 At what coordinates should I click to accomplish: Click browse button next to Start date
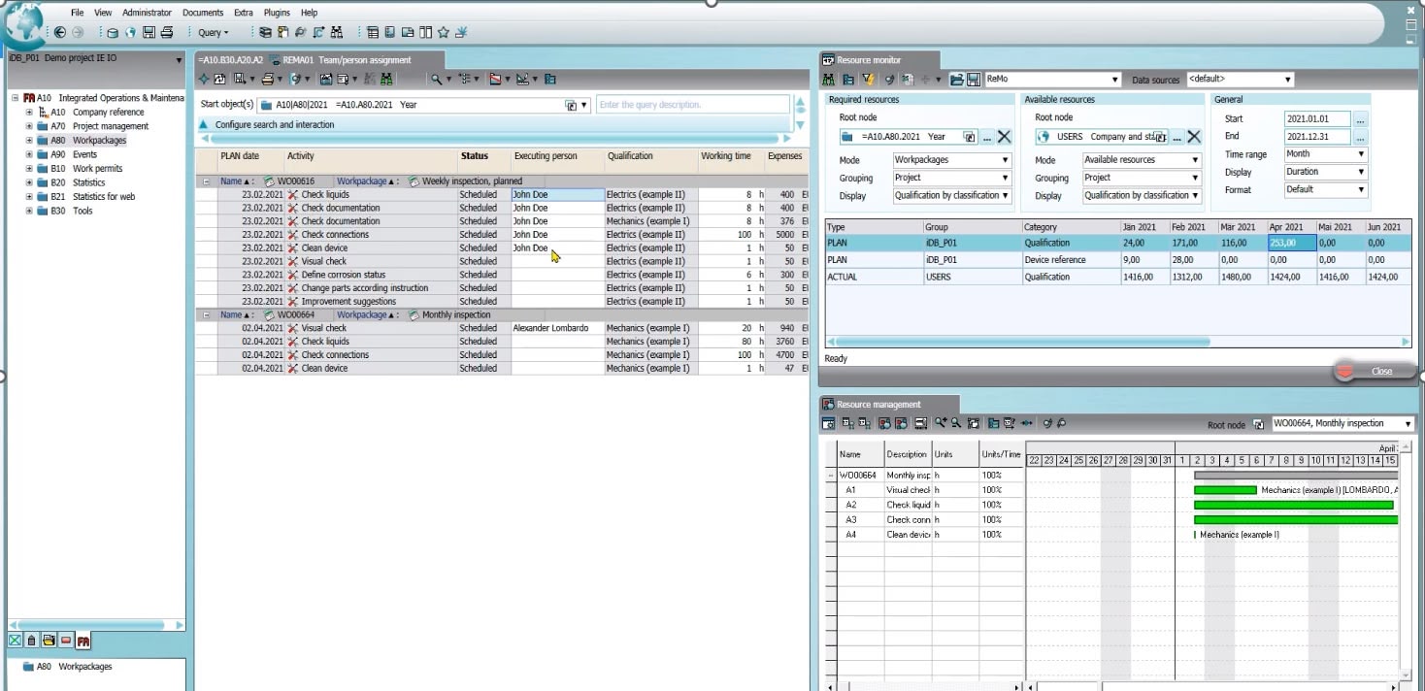[x=1360, y=119]
